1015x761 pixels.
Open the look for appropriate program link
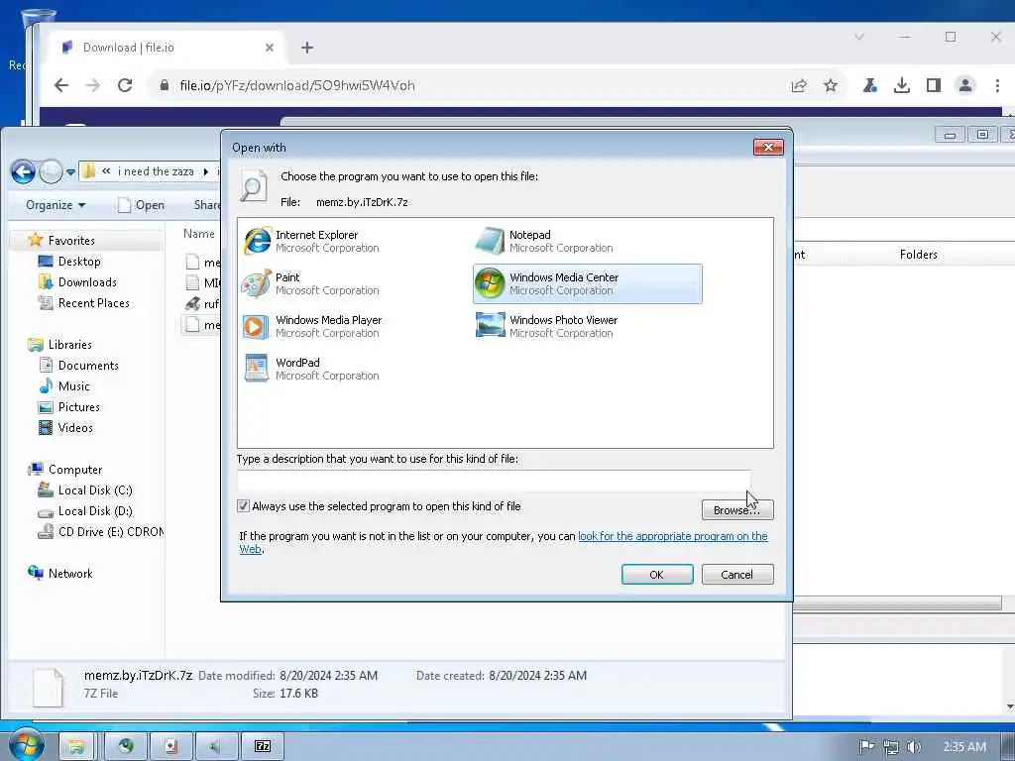[x=673, y=536]
